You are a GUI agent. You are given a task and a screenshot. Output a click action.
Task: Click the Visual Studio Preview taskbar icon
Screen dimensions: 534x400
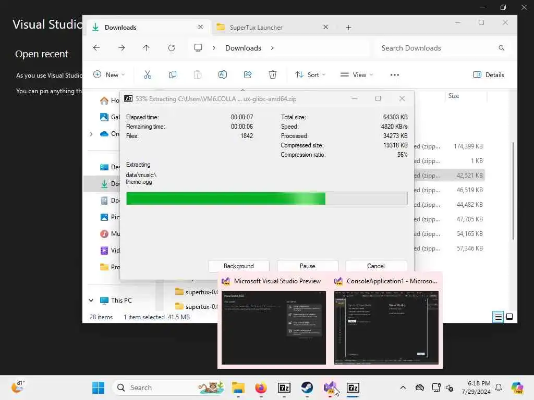click(x=330, y=387)
